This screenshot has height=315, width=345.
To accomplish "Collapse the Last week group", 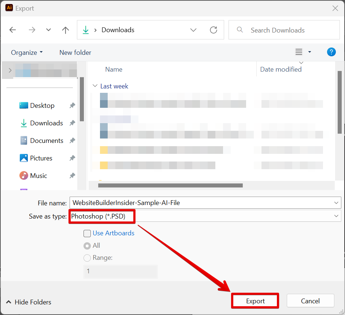I will (95, 86).
